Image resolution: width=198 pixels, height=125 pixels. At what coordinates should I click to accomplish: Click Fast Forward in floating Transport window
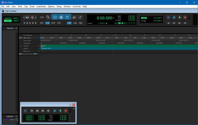pyautogui.click(x=43, y=111)
